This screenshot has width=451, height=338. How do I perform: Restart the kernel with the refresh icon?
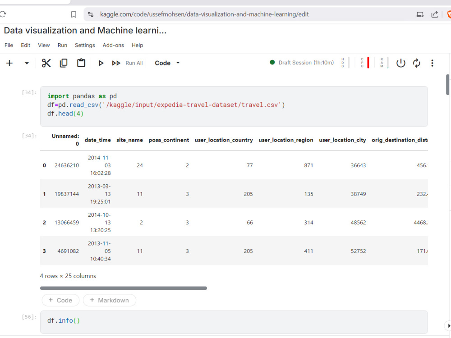click(416, 63)
